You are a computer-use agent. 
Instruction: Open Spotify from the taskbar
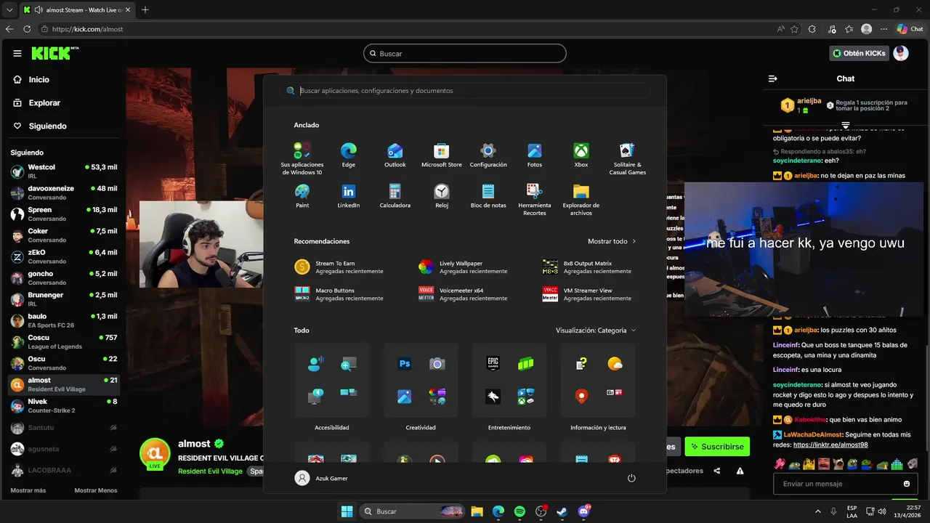519,511
